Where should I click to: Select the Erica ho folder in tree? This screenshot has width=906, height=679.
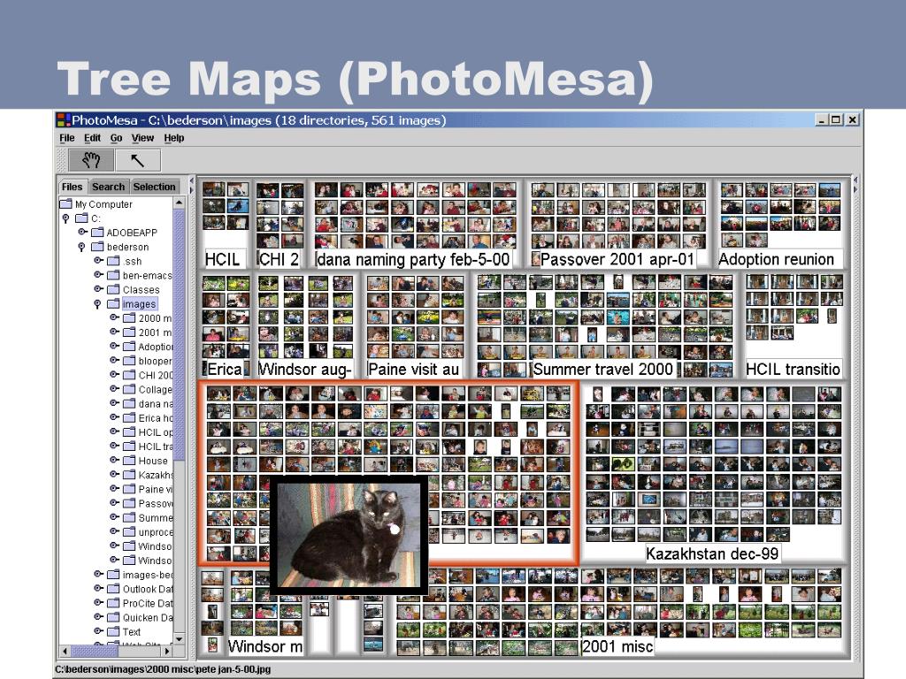(x=155, y=417)
